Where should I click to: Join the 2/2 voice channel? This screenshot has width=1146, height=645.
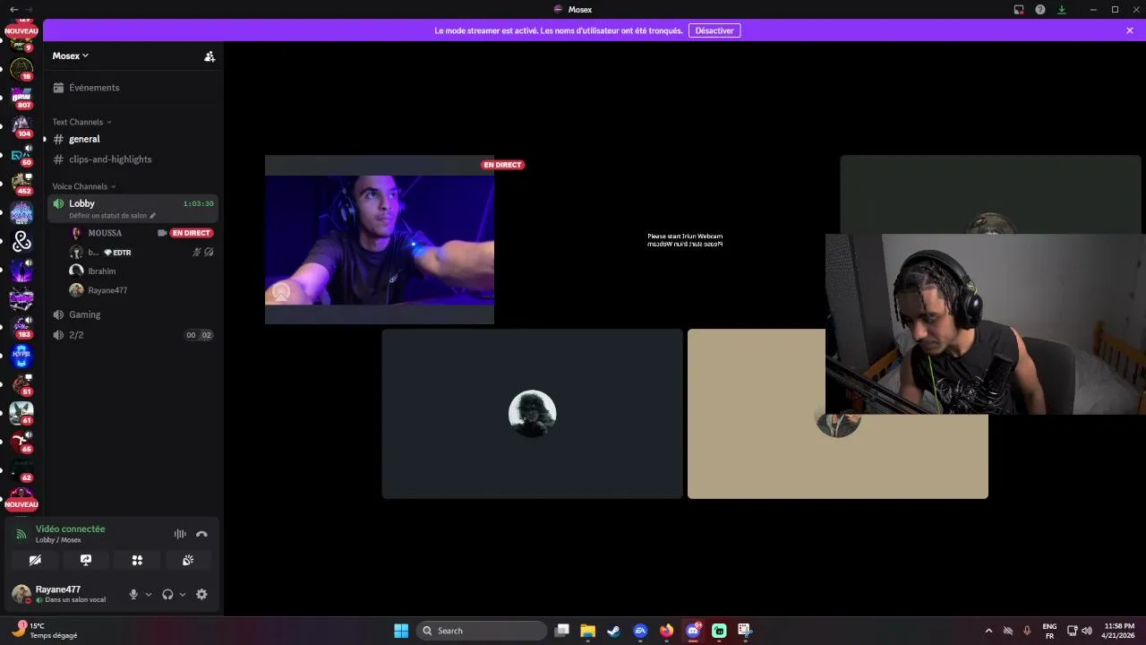[x=133, y=335]
